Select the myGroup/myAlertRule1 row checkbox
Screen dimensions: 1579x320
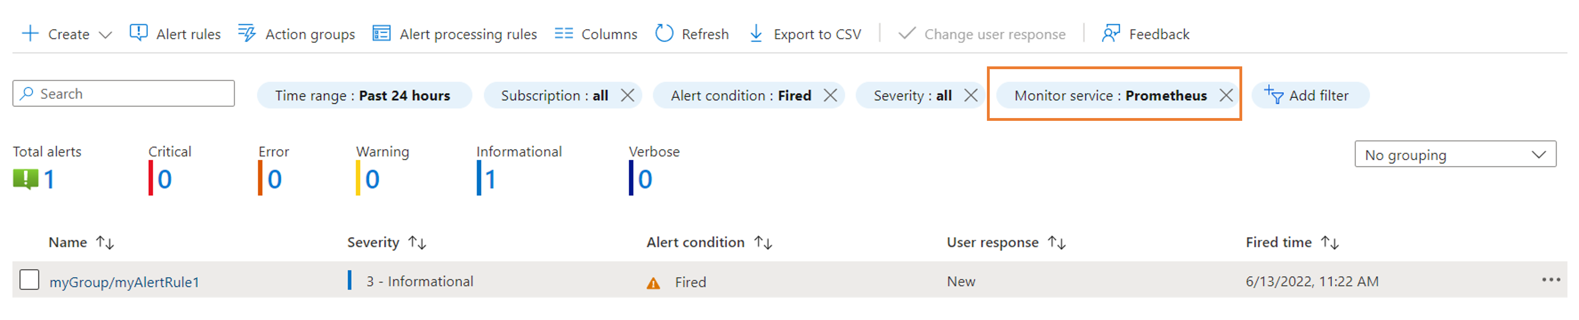(29, 280)
